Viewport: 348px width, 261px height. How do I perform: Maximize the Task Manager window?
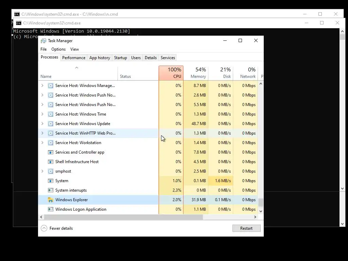click(240, 40)
